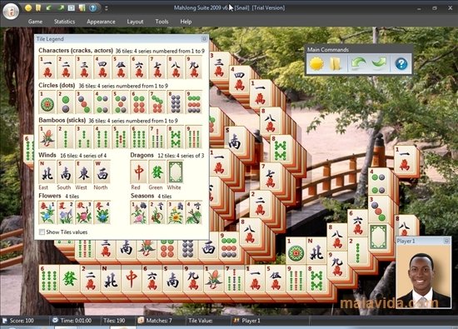The height and width of the screenshot is (329, 458).
Task: Click the yellow sun icon in quick access toolbar
Action: [x=28, y=7]
